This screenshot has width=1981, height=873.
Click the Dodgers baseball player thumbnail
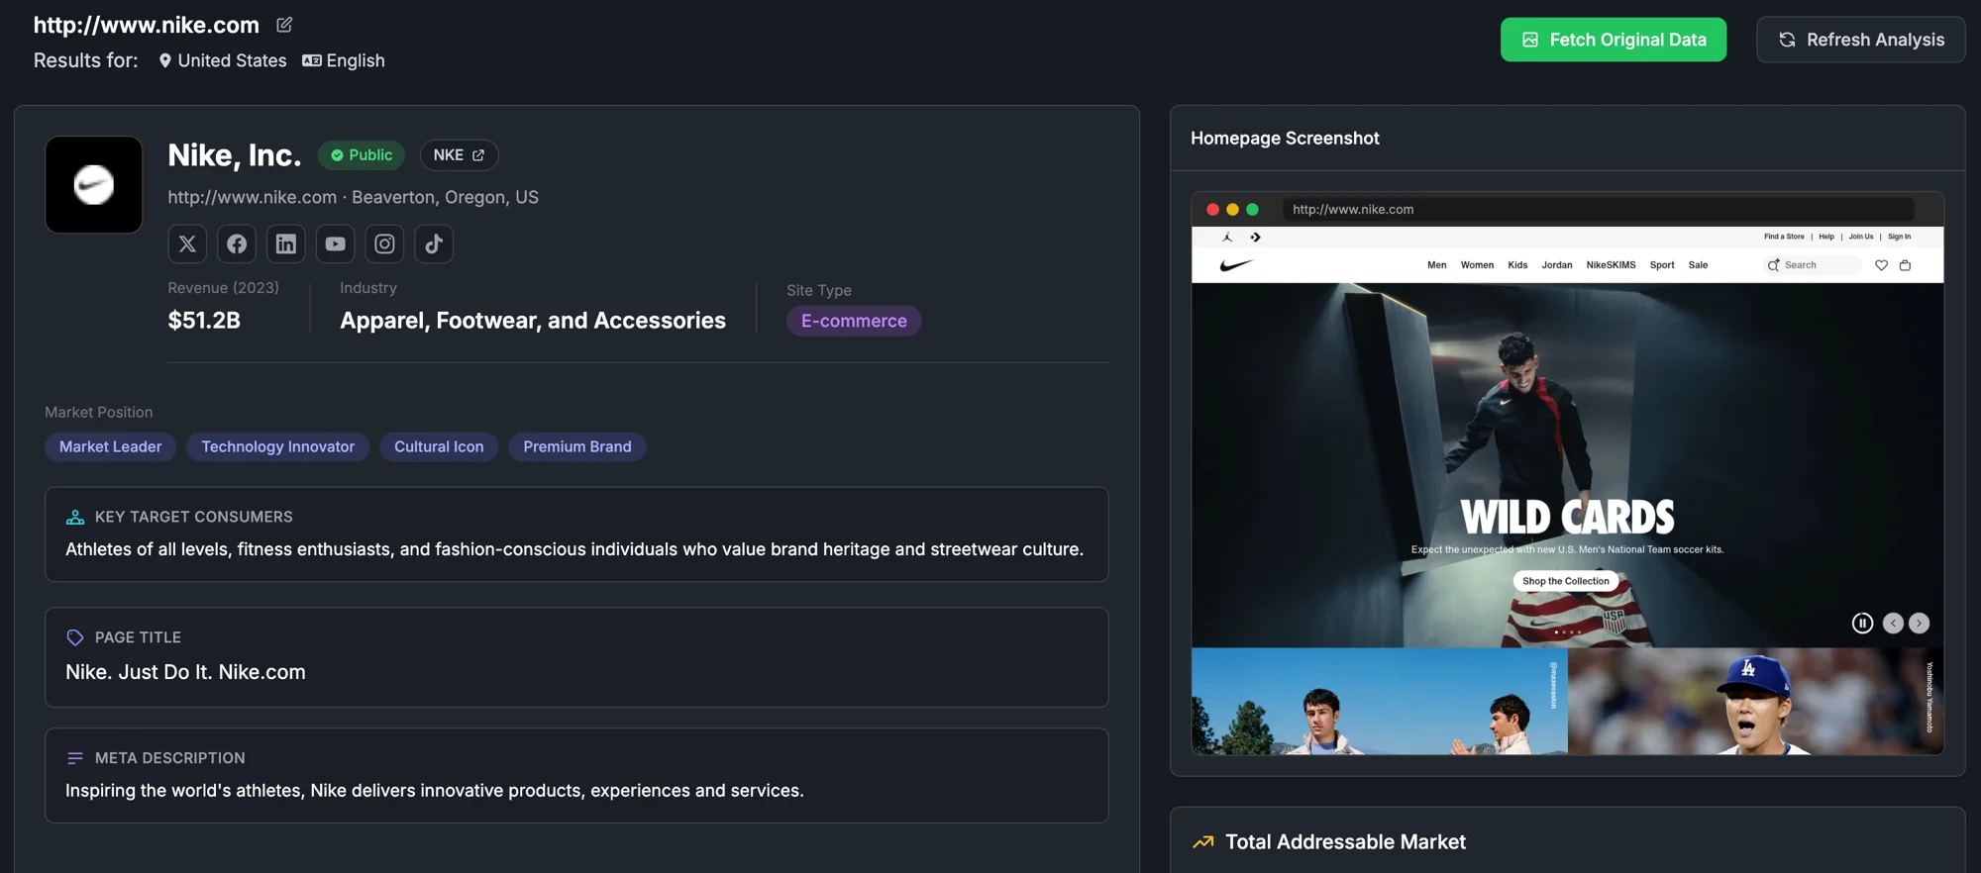pos(1755,702)
